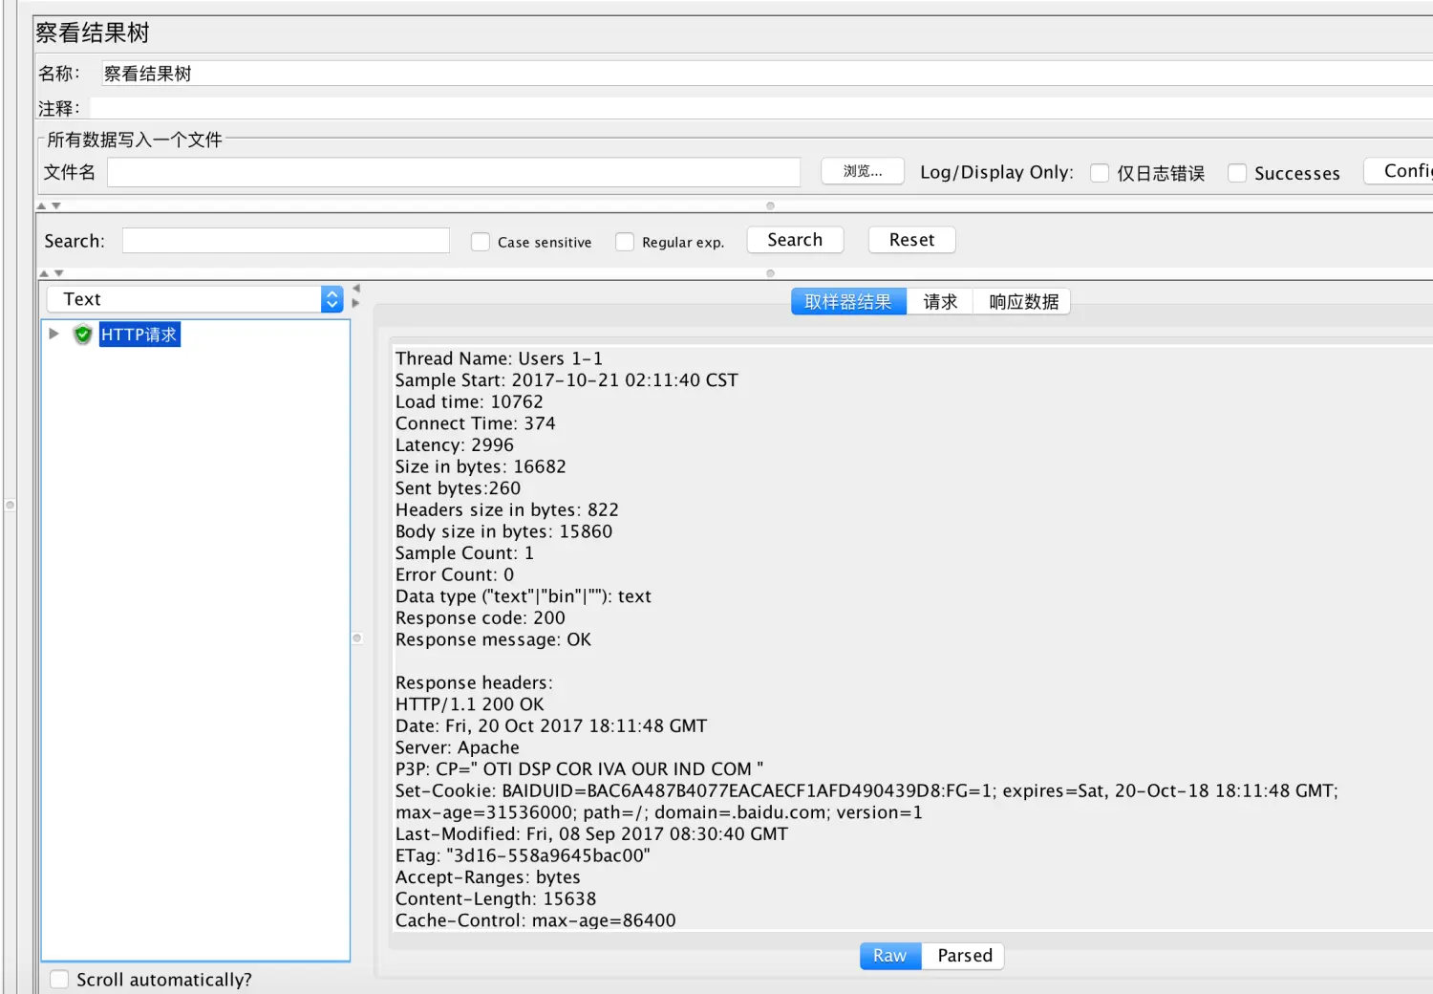Viewport: 1433px width, 994px height.
Task: Focus the 注释 comment field
Action: pyautogui.click(x=761, y=108)
